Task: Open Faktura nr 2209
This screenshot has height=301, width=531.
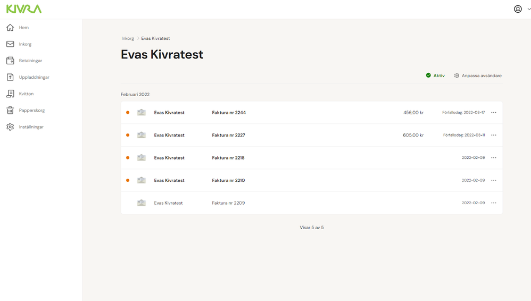Action: (312, 203)
